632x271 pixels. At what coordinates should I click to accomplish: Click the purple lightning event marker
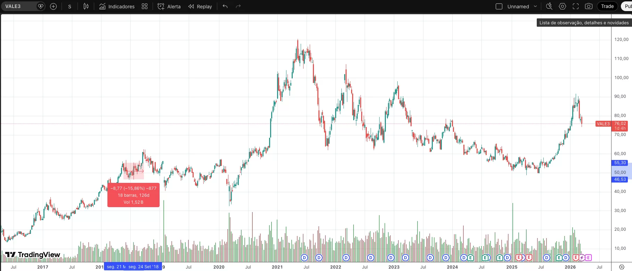pos(582,257)
